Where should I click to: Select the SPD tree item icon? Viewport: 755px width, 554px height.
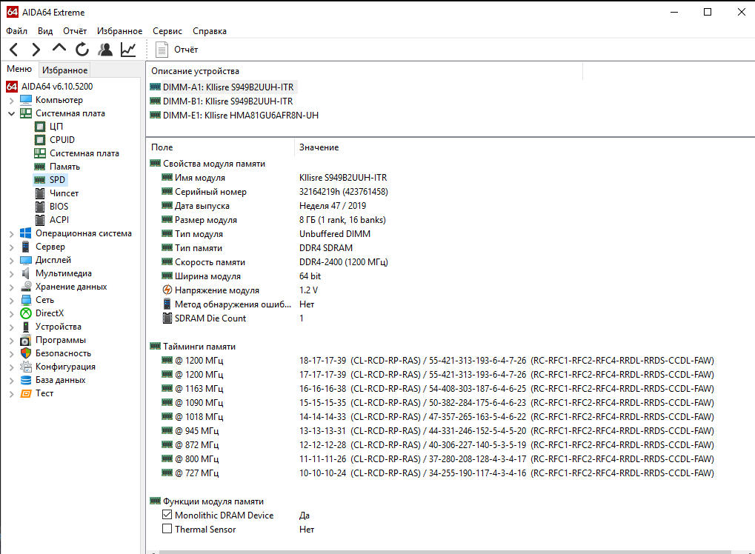[40, 180]
